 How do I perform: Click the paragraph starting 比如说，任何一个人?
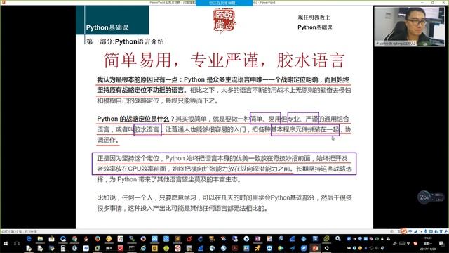[x=224, y=203]
